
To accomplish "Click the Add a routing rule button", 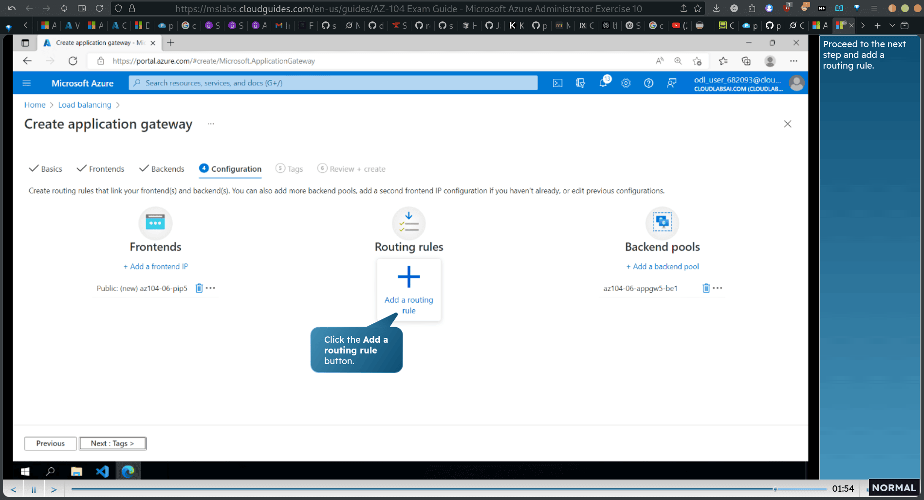I will tap(409, 290).
